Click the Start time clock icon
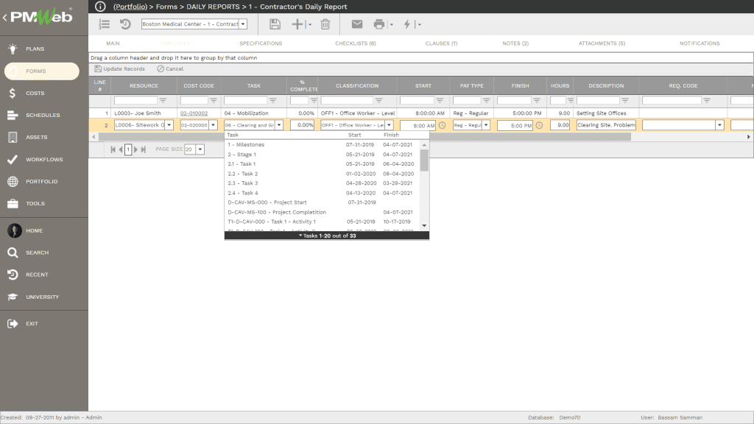 (x=442, y=125)
